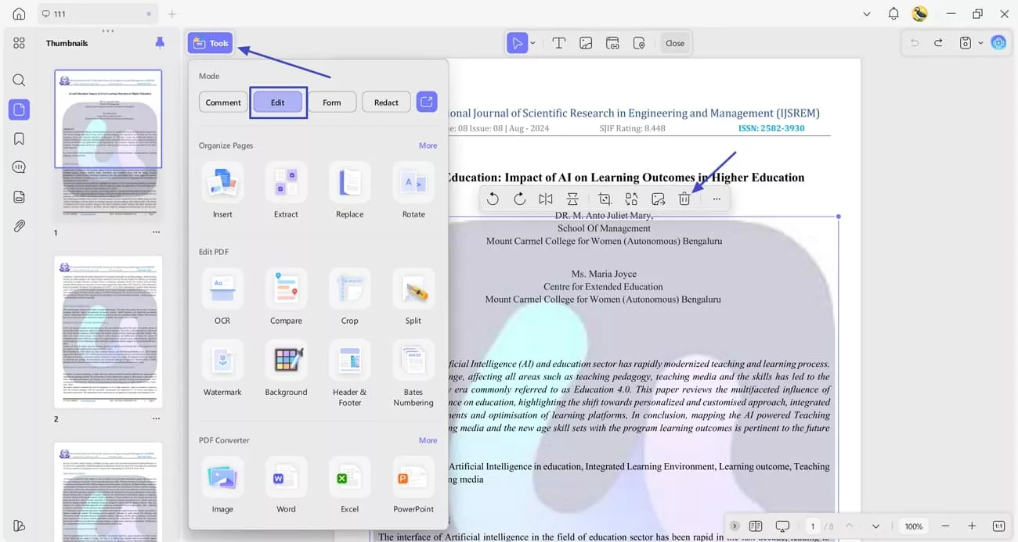Convert PDF to Excel
The height and width of the screenshot is (542, 1018).
pyautogui.click(x=349, y=485)
